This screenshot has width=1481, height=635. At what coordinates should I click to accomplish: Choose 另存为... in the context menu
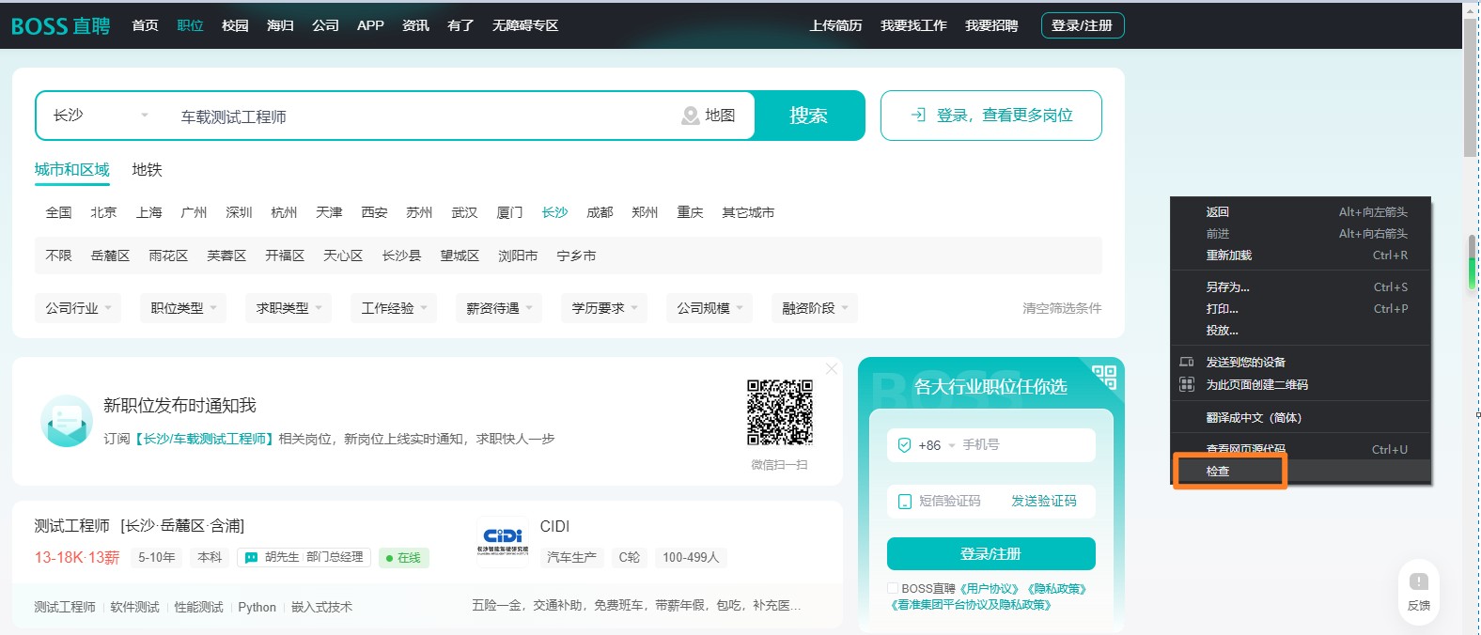point(1300,287)
